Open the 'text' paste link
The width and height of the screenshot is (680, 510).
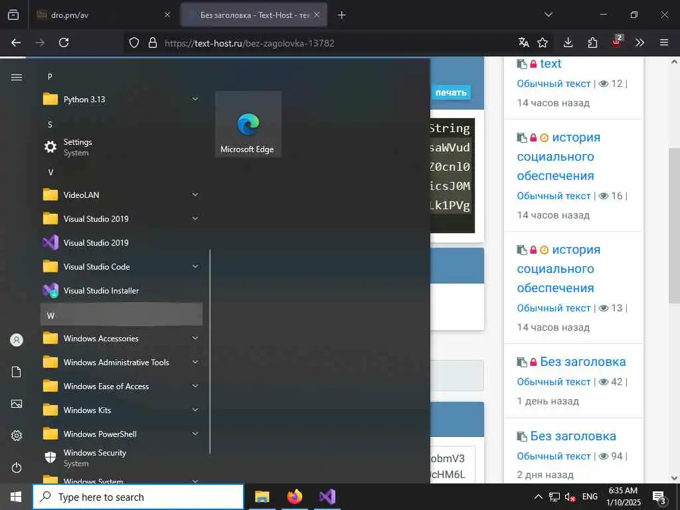pyautogui.click(x=551, y=64)
